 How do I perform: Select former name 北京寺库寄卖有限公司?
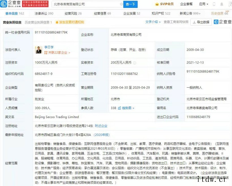[202, 108]
